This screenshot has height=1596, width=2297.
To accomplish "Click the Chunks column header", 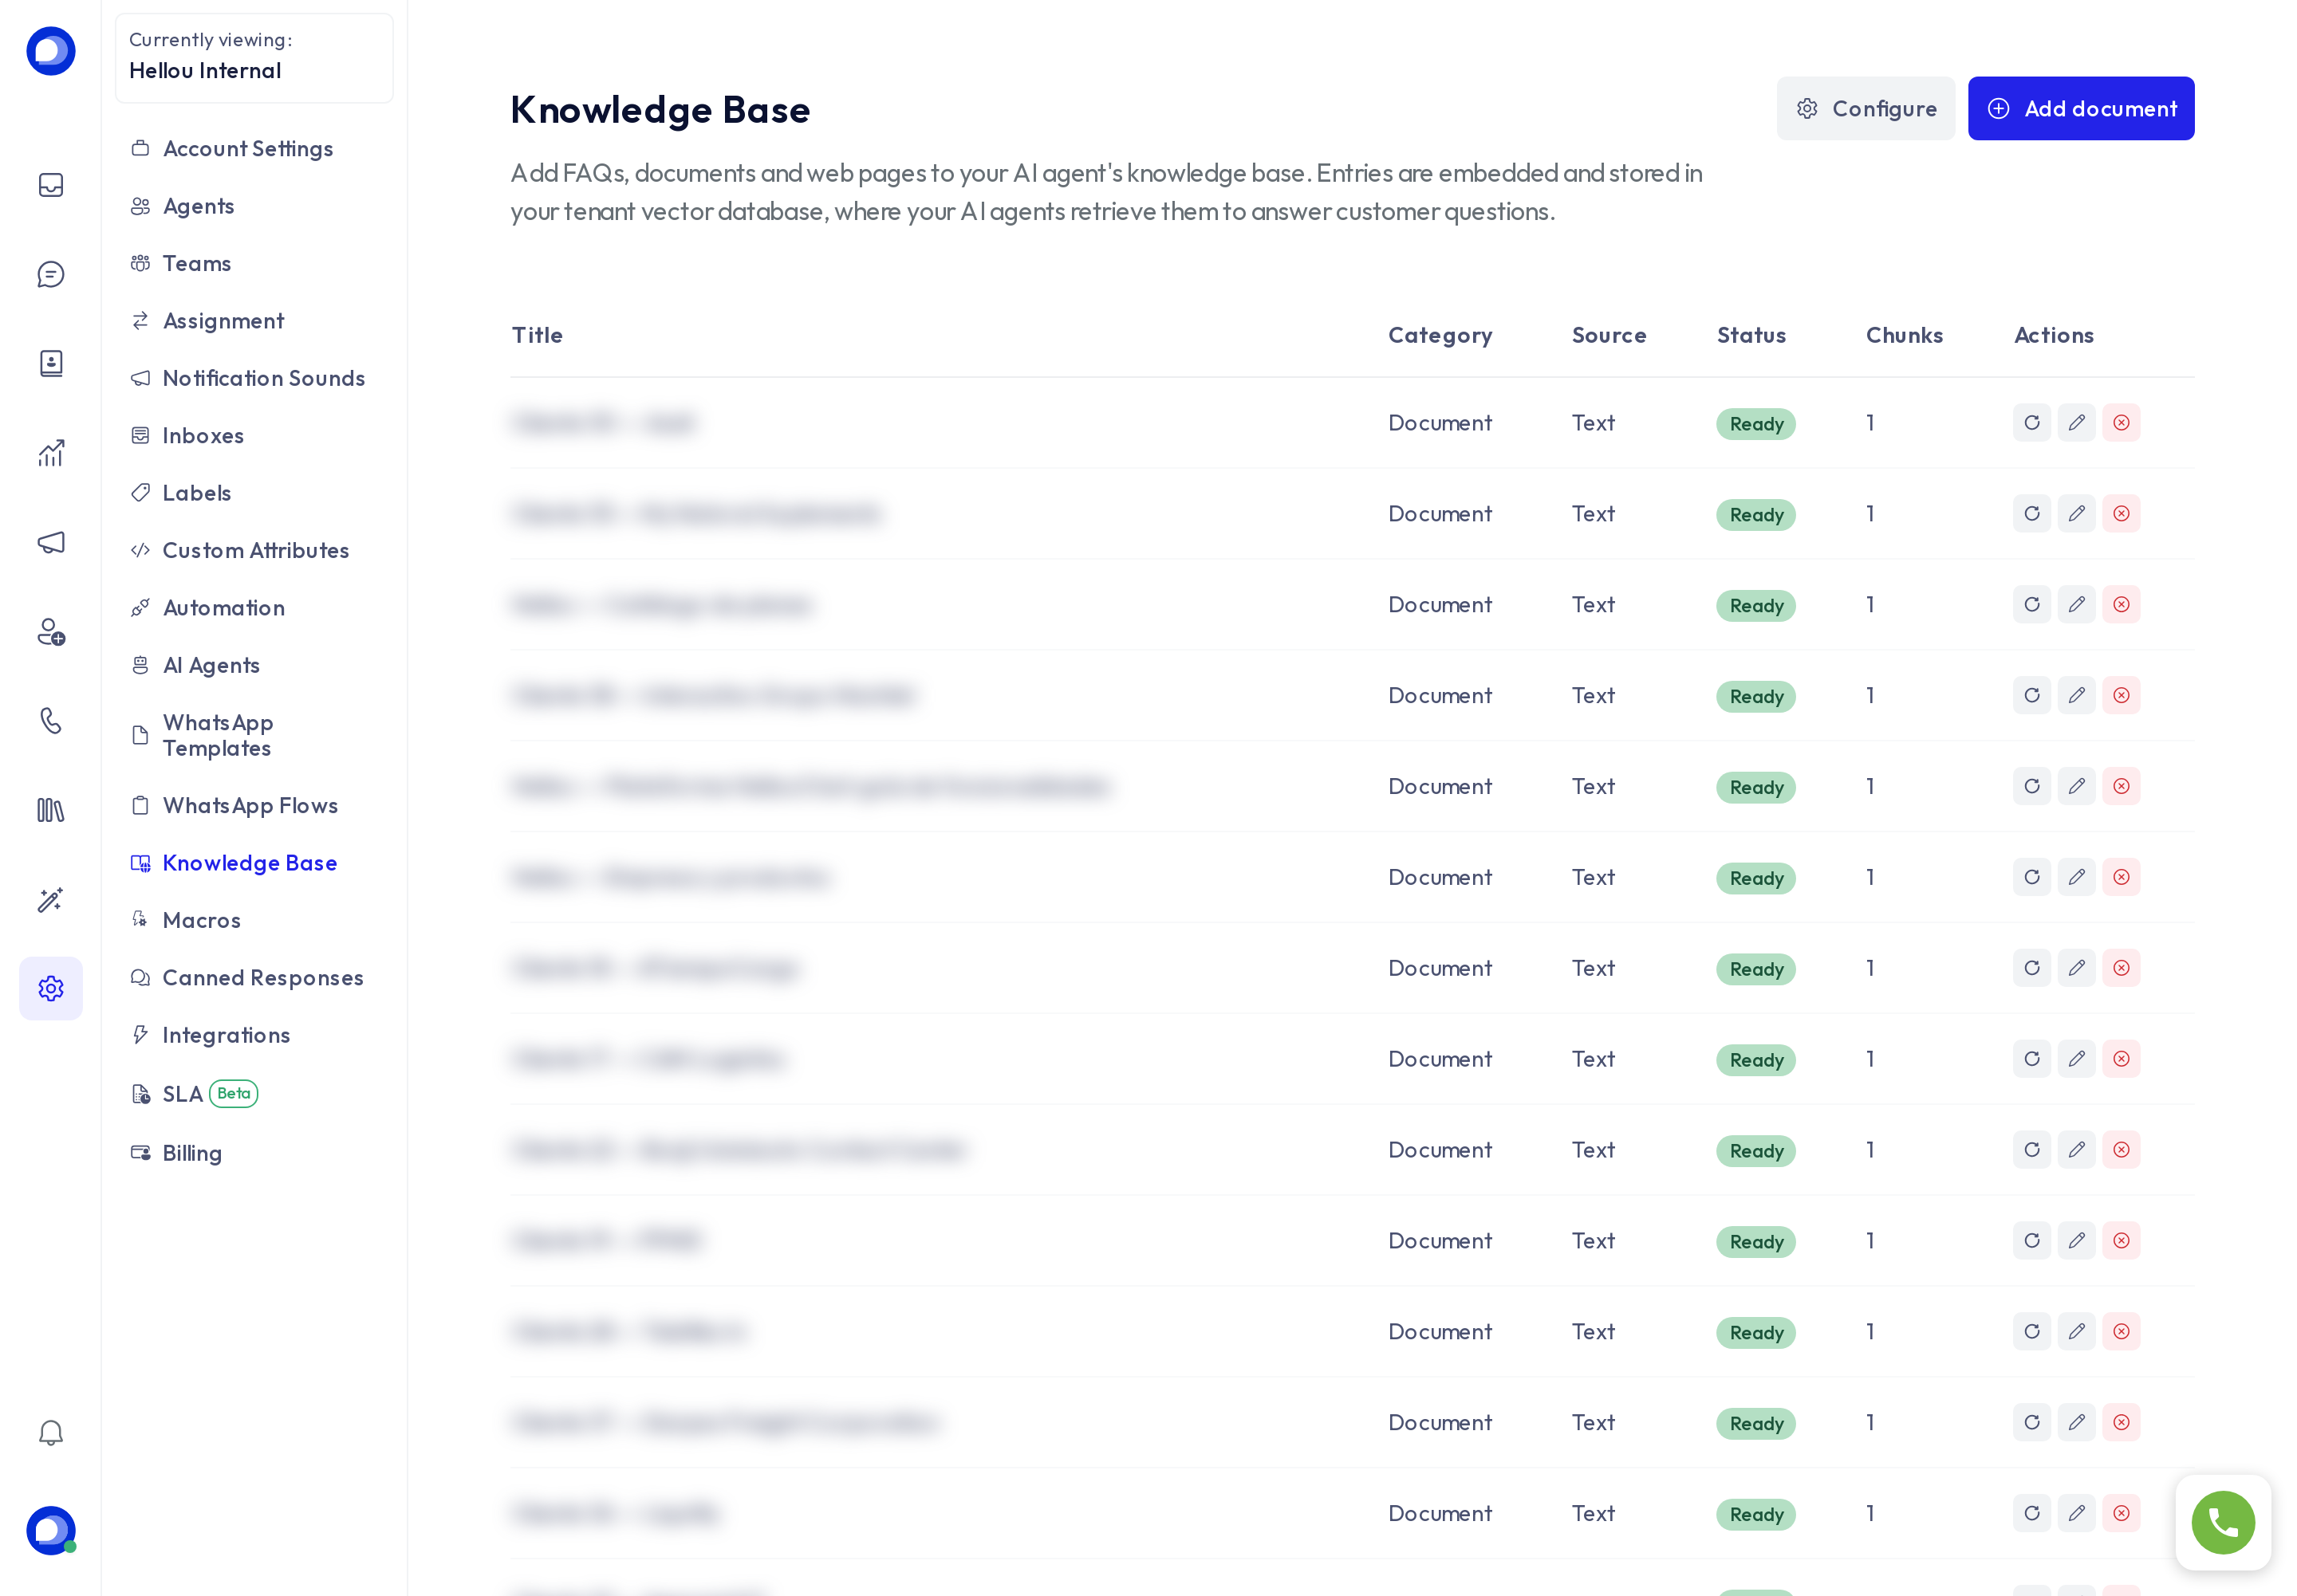I will [x=1904, y=335].
